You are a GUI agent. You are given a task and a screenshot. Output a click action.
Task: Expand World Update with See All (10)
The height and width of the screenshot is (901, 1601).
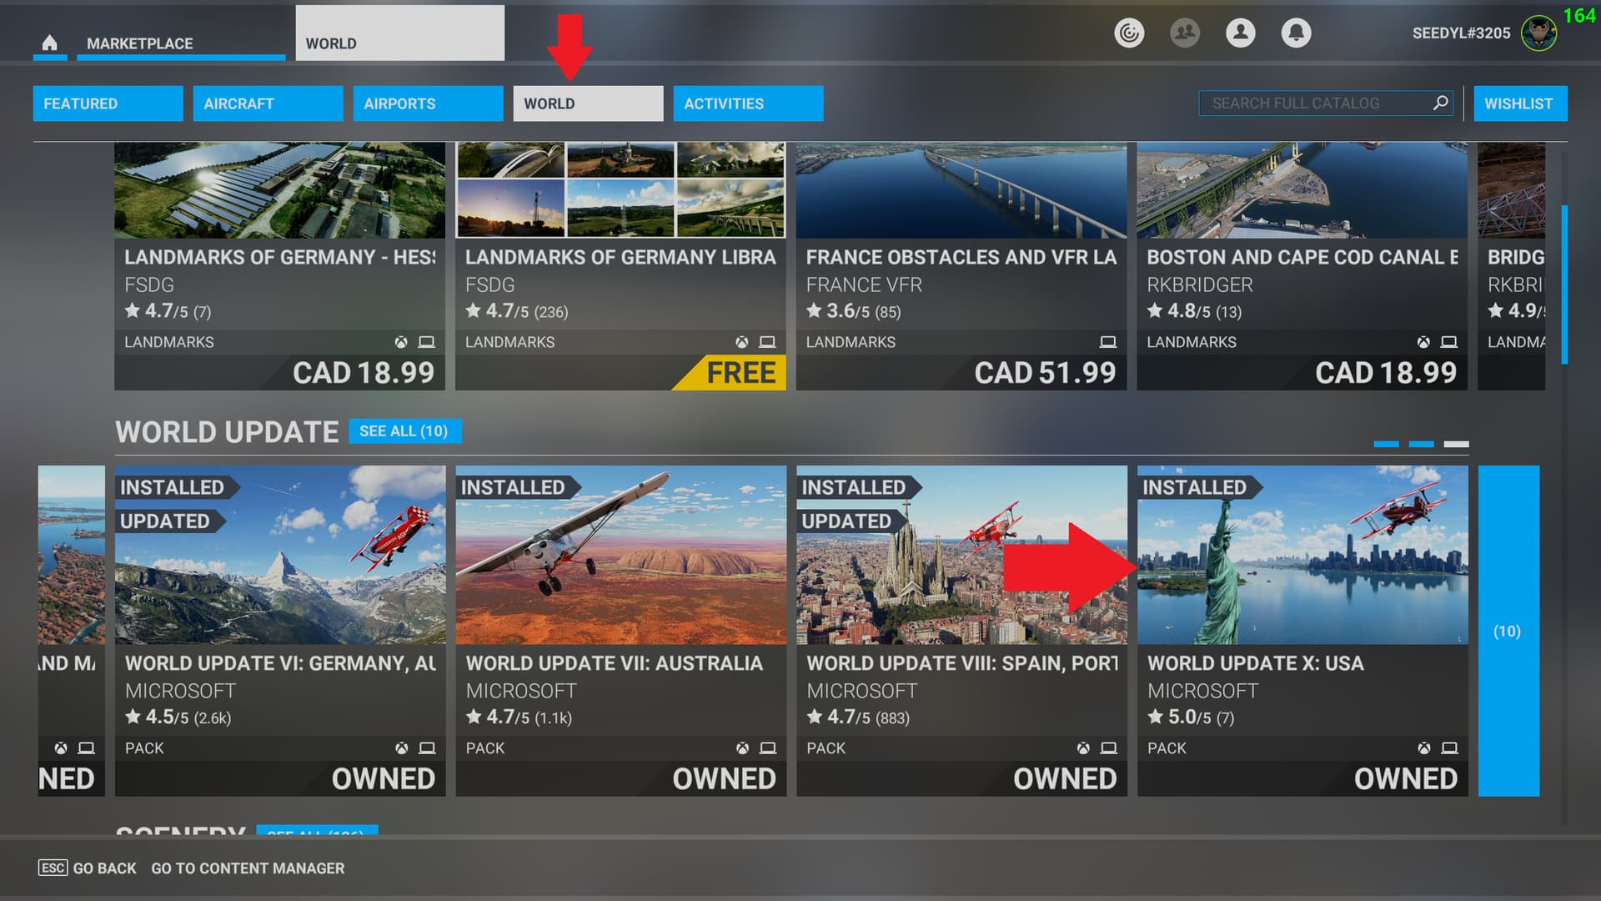click(404, 430)
